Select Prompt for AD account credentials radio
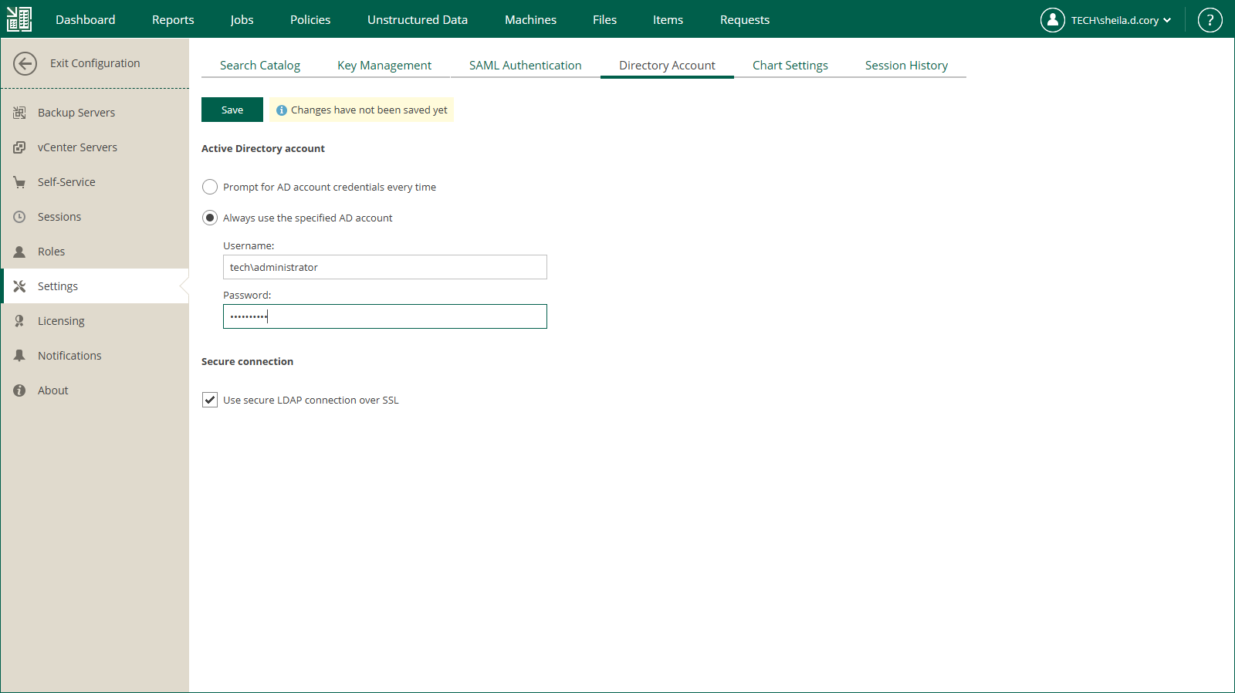 210,187
